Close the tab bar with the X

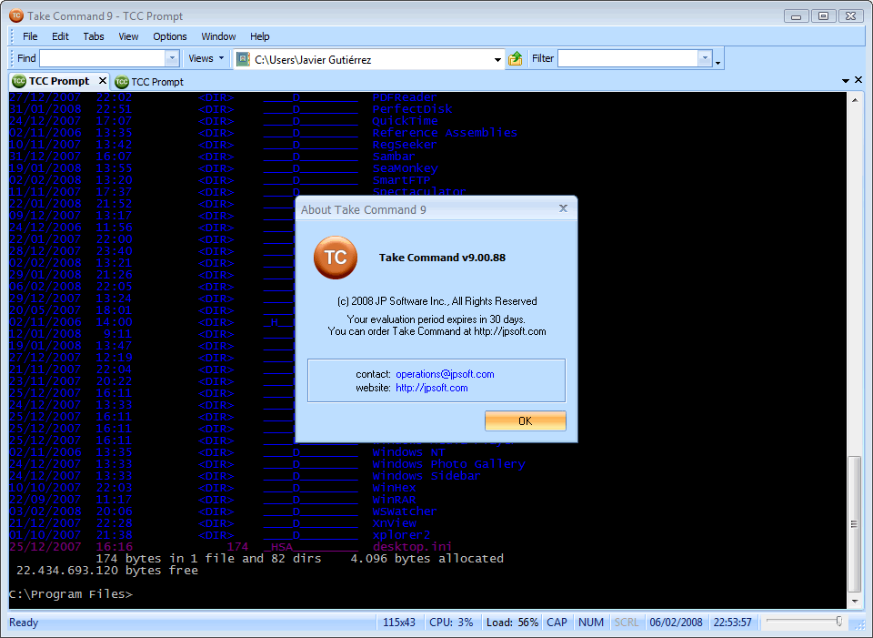(x=858, y=80)
